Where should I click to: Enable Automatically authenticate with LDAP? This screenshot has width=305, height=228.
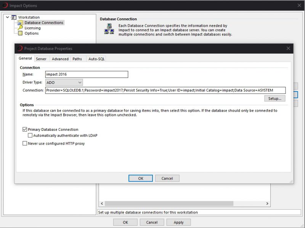point(30,135)
